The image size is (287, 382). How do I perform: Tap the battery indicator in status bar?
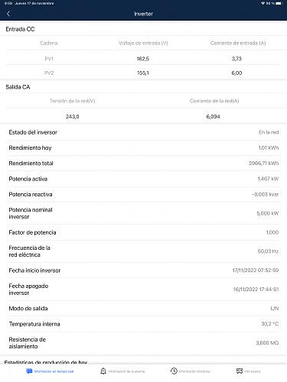click(x=279, y=3)
